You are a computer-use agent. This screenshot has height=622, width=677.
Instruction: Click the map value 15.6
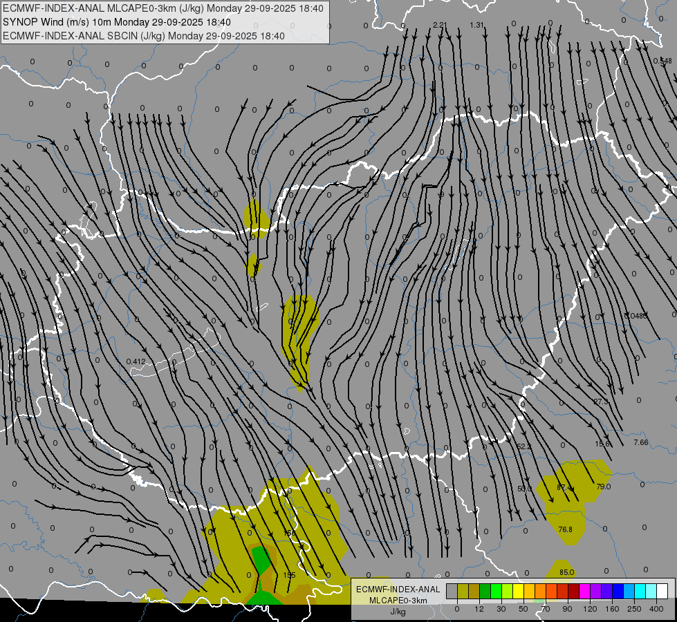[x=602, y=444]
